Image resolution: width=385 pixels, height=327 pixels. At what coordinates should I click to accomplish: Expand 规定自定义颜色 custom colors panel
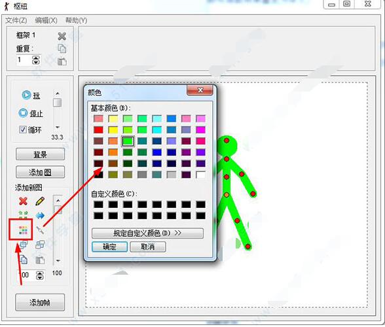pos(147,233)
